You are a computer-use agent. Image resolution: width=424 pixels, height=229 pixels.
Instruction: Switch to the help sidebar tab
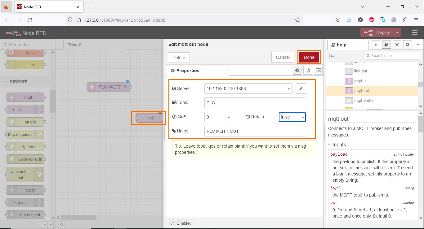tap(347, 45)
